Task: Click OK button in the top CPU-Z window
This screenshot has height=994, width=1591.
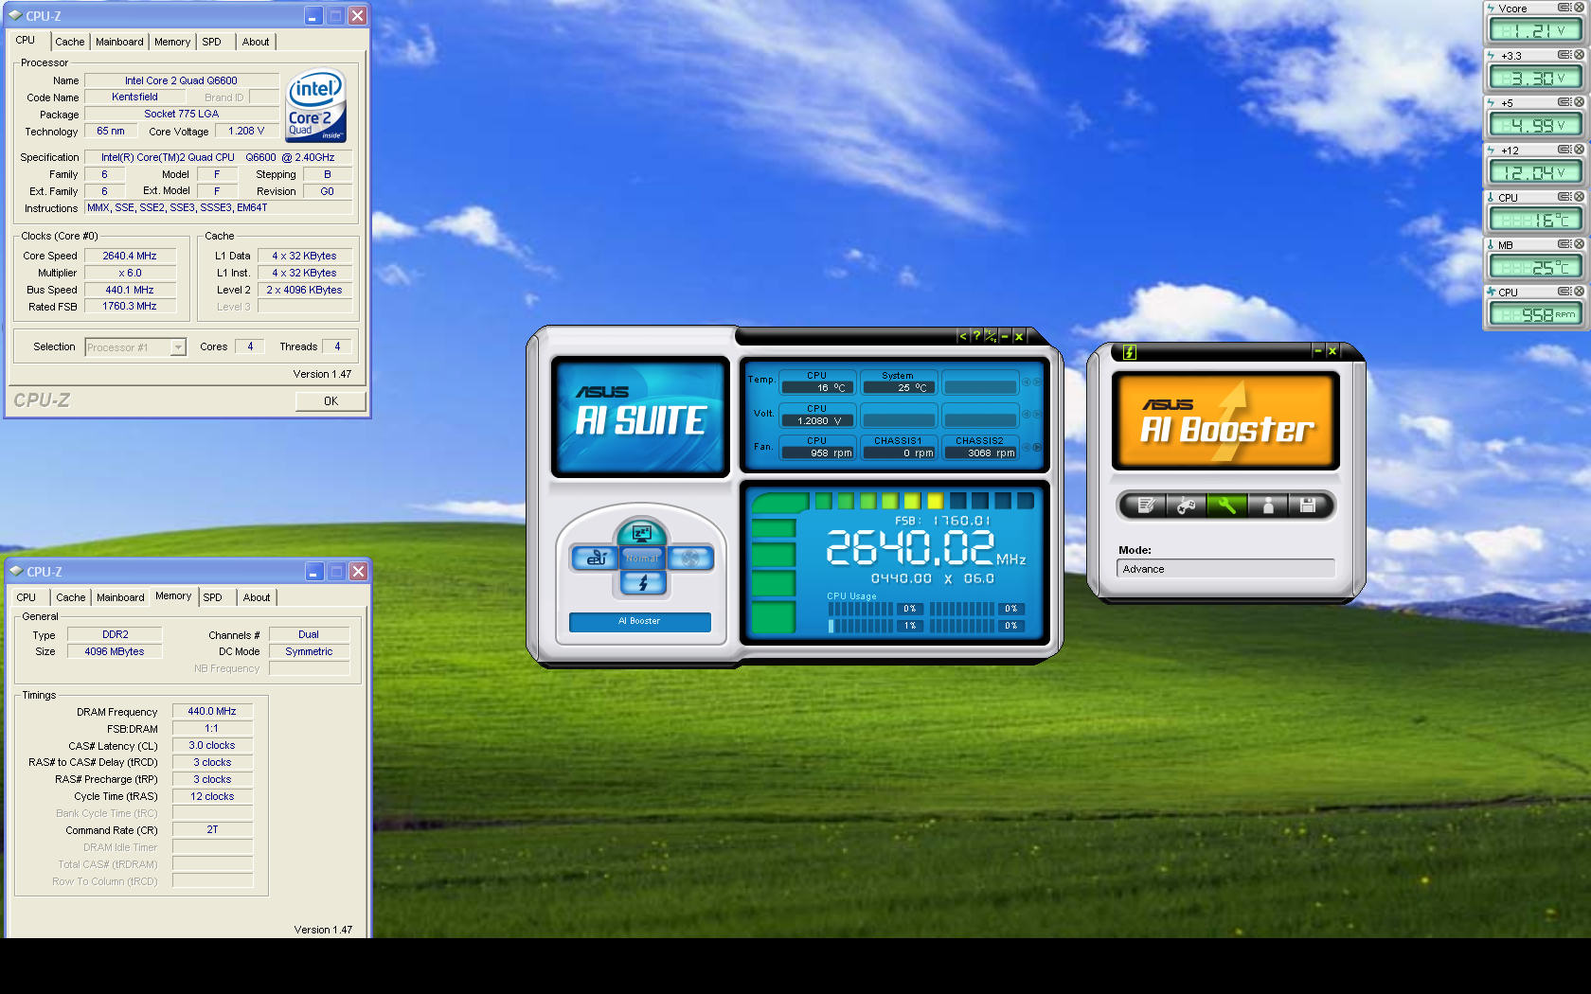Action: pos(331,401)
